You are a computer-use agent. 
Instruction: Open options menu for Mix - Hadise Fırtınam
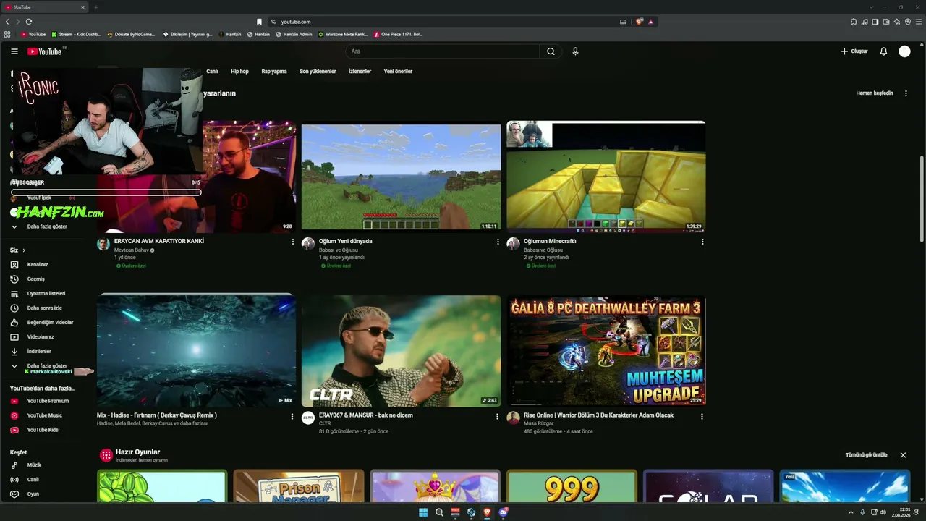292,417
